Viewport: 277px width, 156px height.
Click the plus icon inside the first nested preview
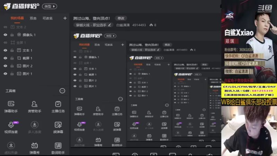click(123, 45)
